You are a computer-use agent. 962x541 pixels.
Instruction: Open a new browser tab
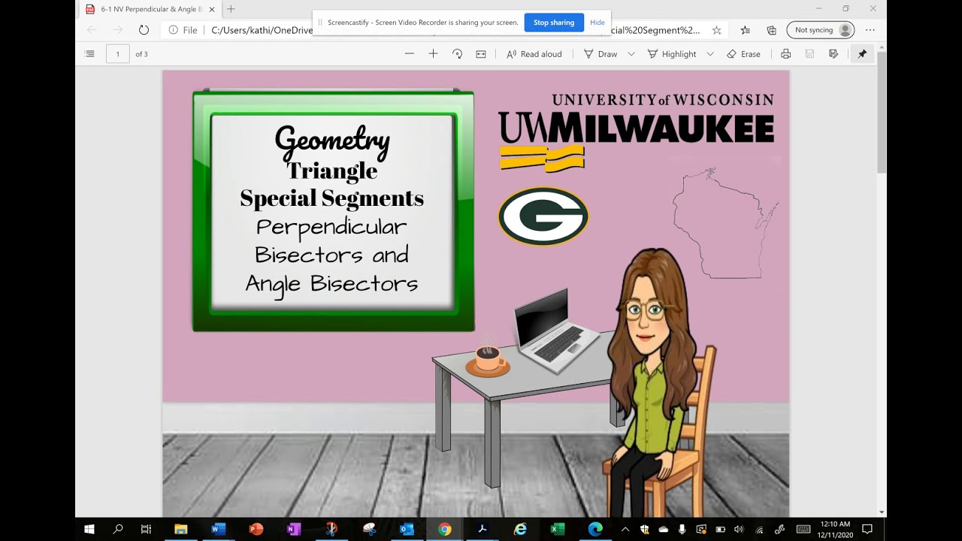[231, 9]
